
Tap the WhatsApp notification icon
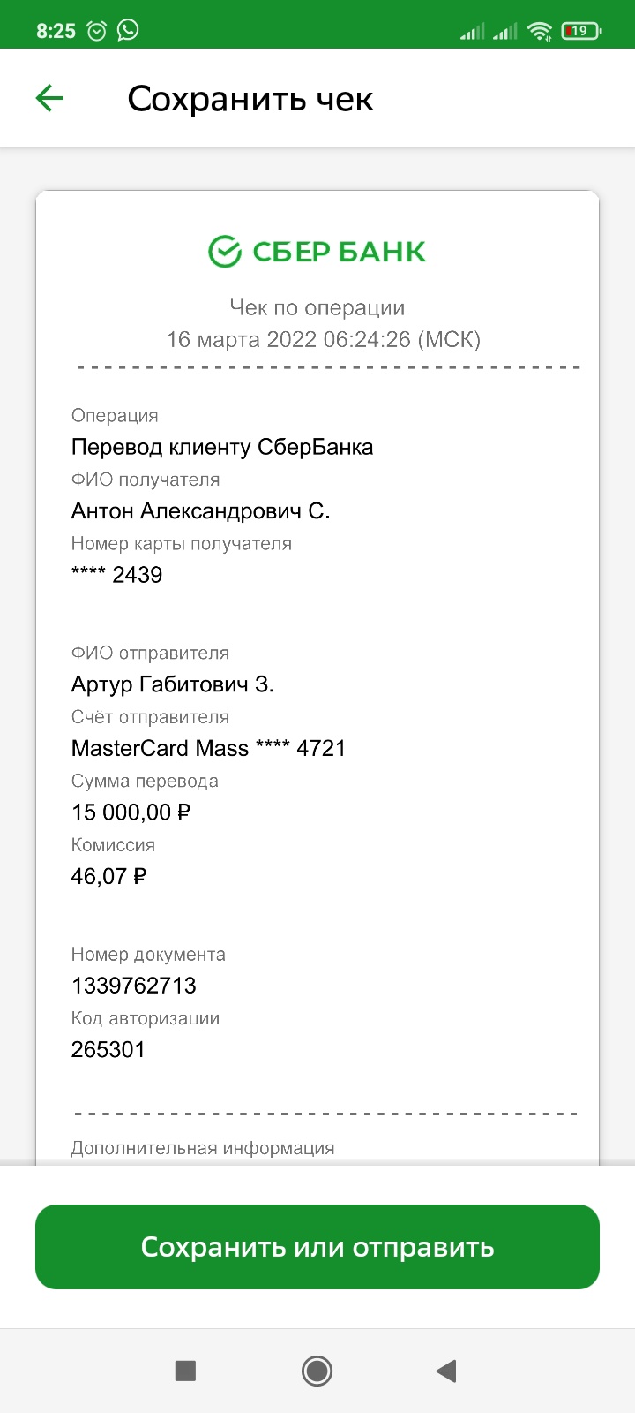pyautogui.click(x=129, y=31)
